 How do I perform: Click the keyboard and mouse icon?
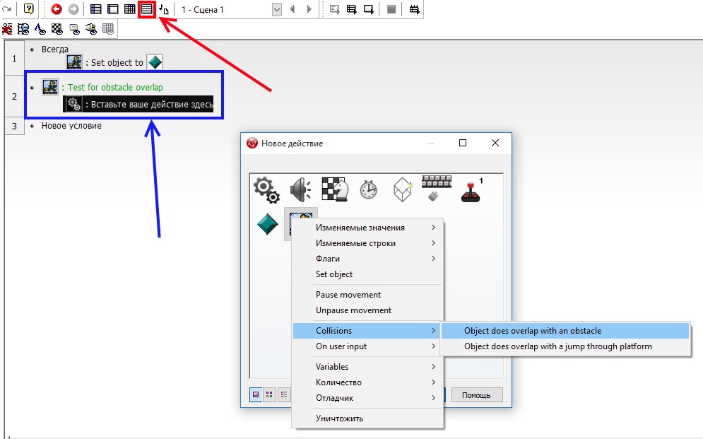[436, 188]
